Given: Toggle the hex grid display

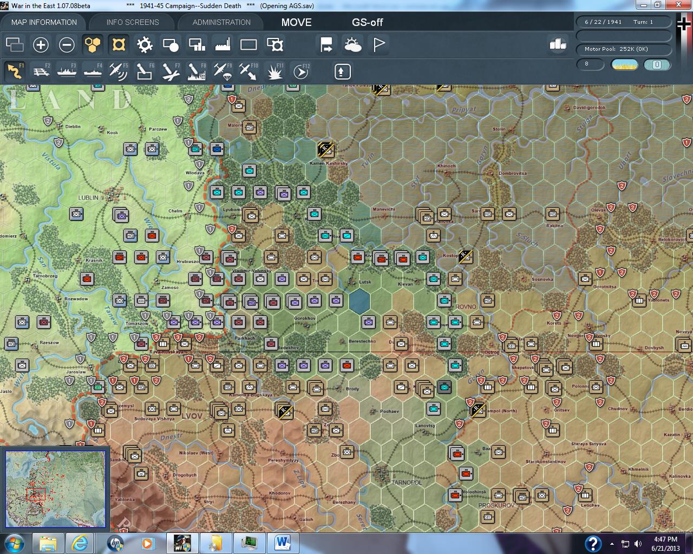Looking at the screenshot, I should (x=93, y=44).
